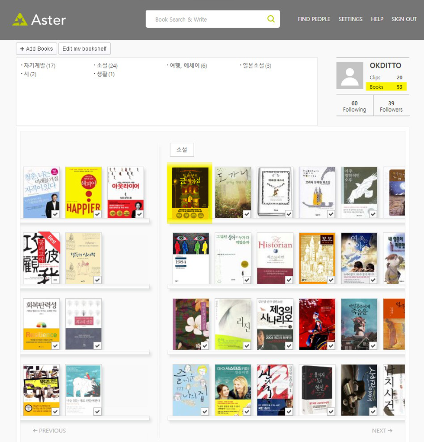View the 39 Followers list
This screenshot has height=442, width=424.
(391, 106)
